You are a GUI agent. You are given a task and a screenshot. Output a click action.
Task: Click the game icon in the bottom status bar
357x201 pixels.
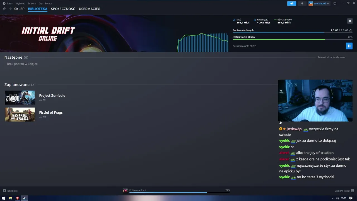125,191
